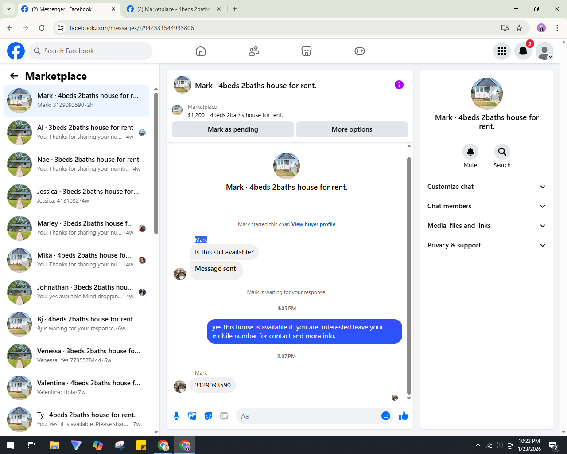Send a thumbs up like
Screen dimensions: 567x454
click(404, 416)
